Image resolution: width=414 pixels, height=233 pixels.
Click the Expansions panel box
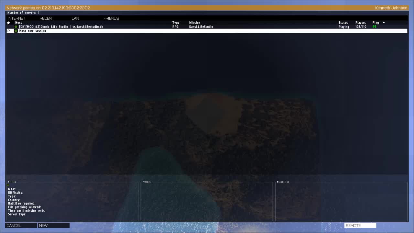tap(341, 202)
